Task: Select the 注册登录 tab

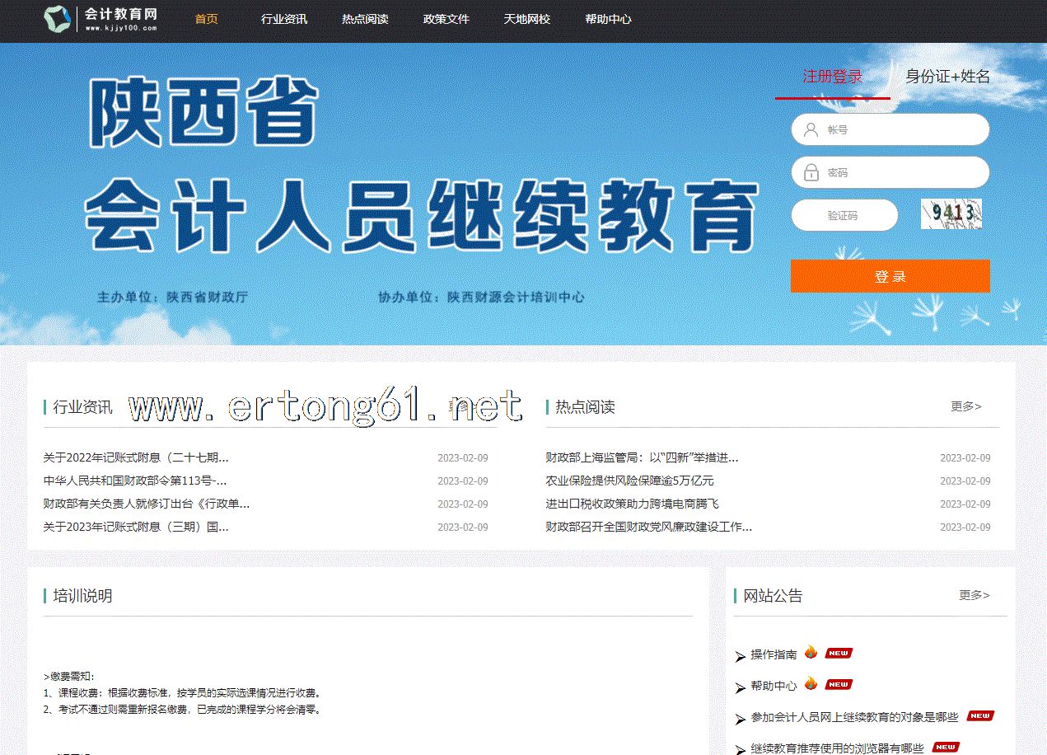Action: pyautogui.click(x=832, y=77)
